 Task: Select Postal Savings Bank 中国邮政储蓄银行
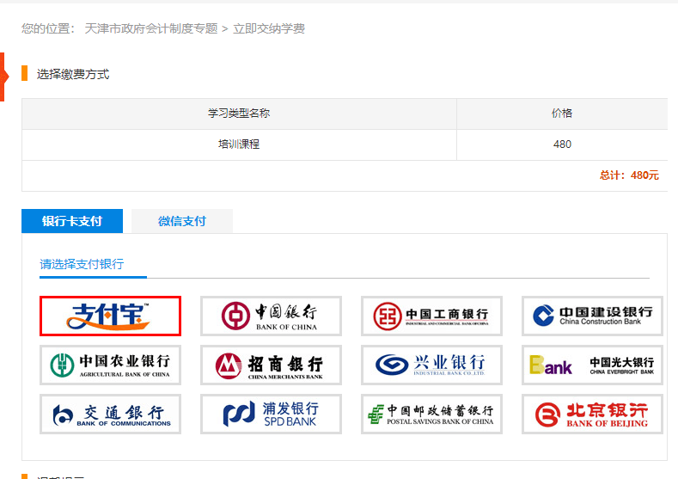pos(431,414)
